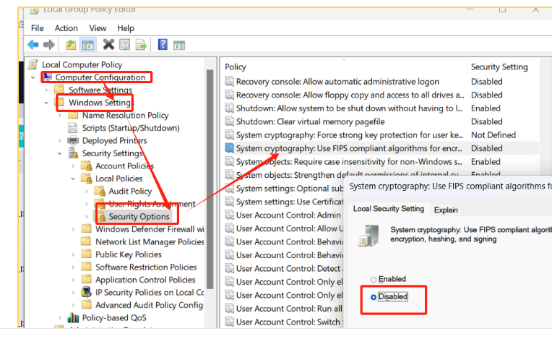Click policy icon beside Recovery console automatic logon
This screenshot has height=339, width=552.
(229, 82)
